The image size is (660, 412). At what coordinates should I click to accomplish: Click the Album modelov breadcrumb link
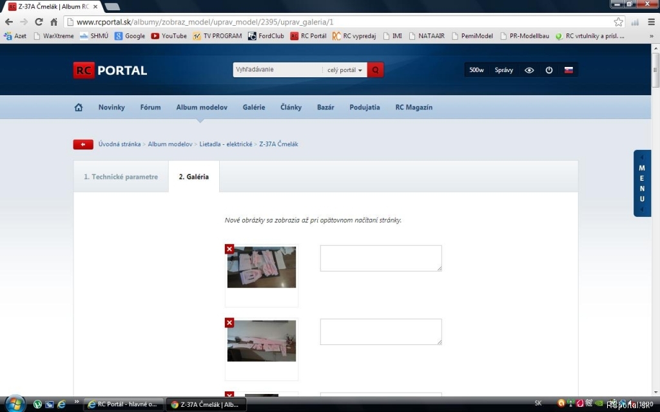click(170, 144)
